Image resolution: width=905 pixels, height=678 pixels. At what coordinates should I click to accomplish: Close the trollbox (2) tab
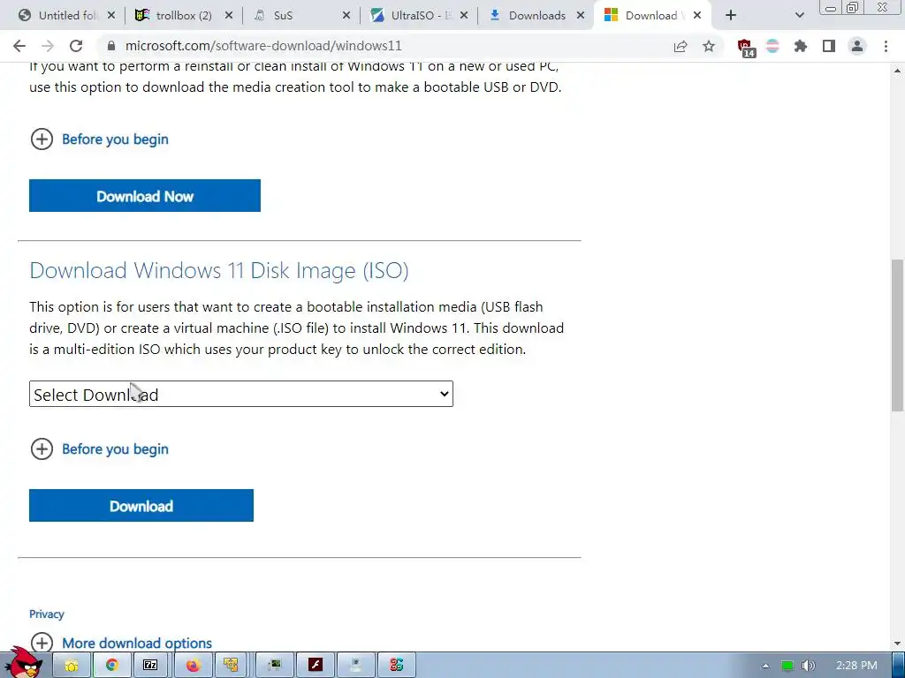click(x=229, y=16)
